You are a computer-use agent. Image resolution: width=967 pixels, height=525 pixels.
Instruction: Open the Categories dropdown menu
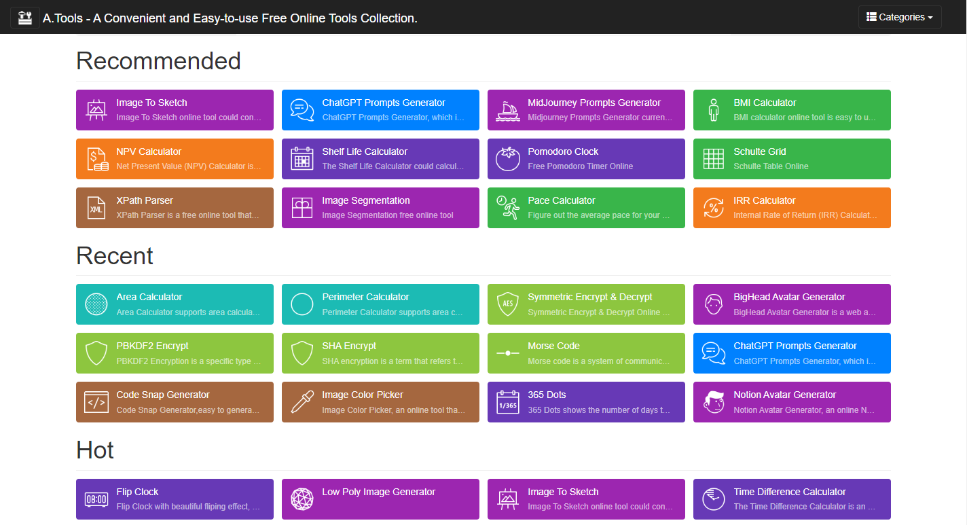pyautogui.click(x=900, y=18)
